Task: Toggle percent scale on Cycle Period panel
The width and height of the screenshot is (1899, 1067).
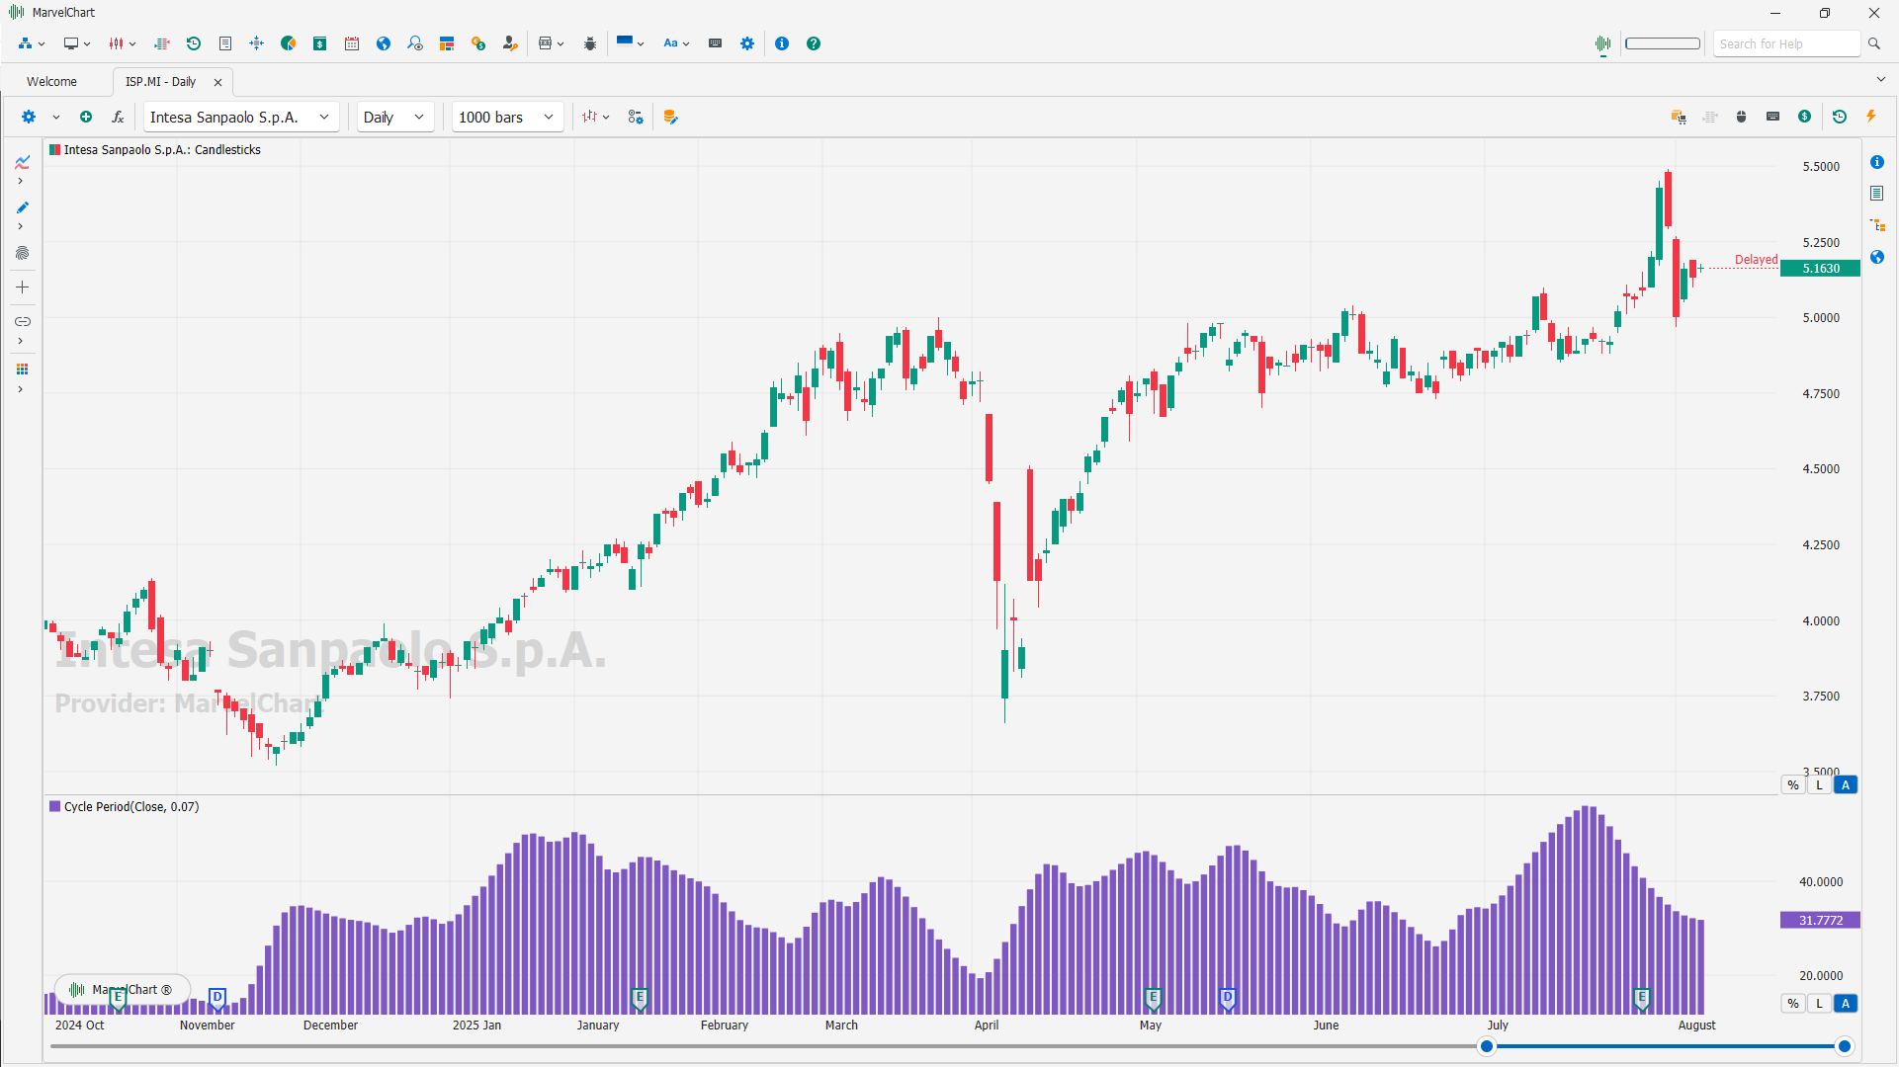Action: (x=1793, y=1004)
